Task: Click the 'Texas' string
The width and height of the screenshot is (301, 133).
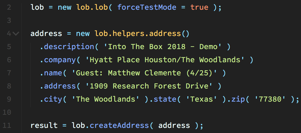Action: tap(202, 99)
